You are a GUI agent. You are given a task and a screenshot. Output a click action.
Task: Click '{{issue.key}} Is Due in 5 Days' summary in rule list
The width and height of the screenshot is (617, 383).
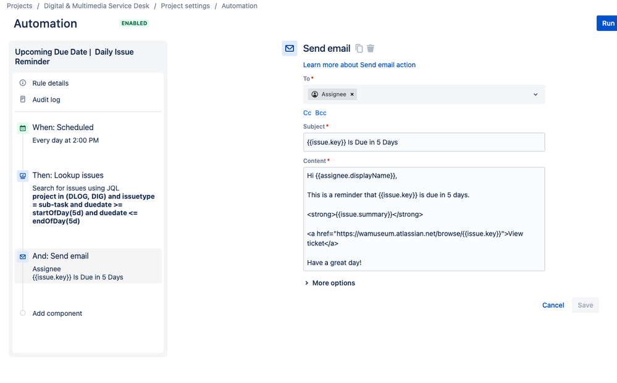coord(78,278)
